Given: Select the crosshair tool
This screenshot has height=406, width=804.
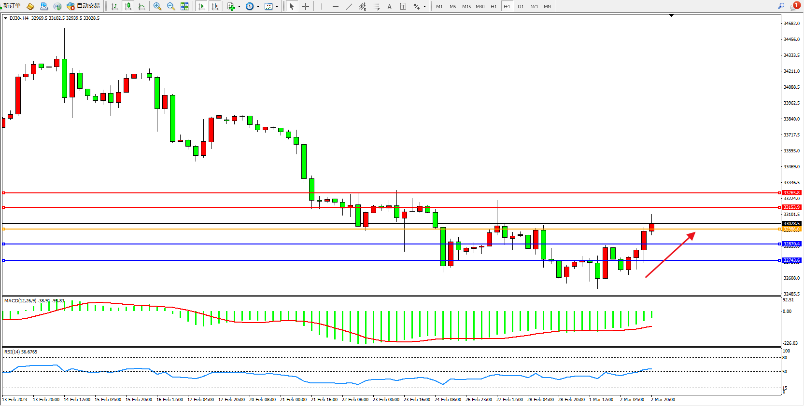Looking at the screenshot, I should [305, 6].
